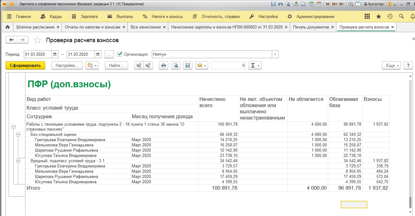Open the Организация dropdown with Нептун

275,54
